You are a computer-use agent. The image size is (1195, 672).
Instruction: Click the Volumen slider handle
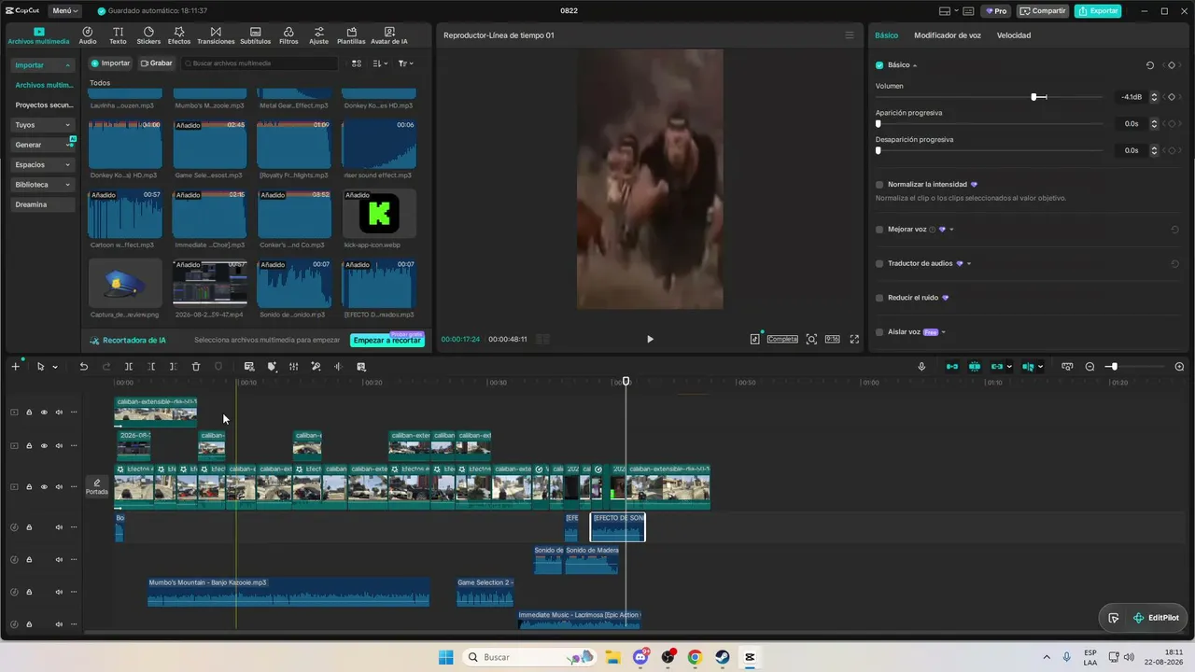pos(1034,97)
